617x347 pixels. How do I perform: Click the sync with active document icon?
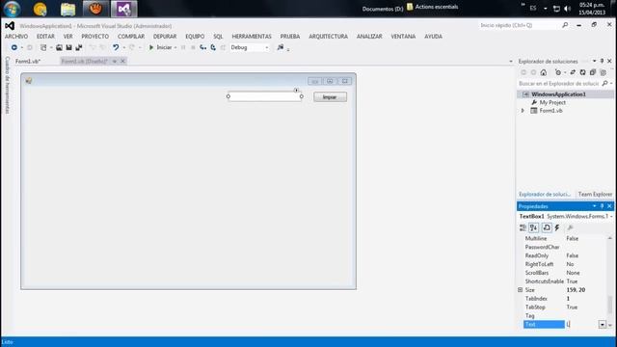(573, 72)
